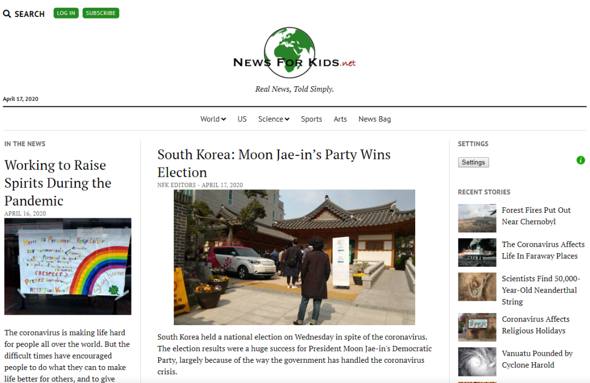This screenshot has height=383, width=590.
Task: Open the US news section
Action: coord(242,119)
